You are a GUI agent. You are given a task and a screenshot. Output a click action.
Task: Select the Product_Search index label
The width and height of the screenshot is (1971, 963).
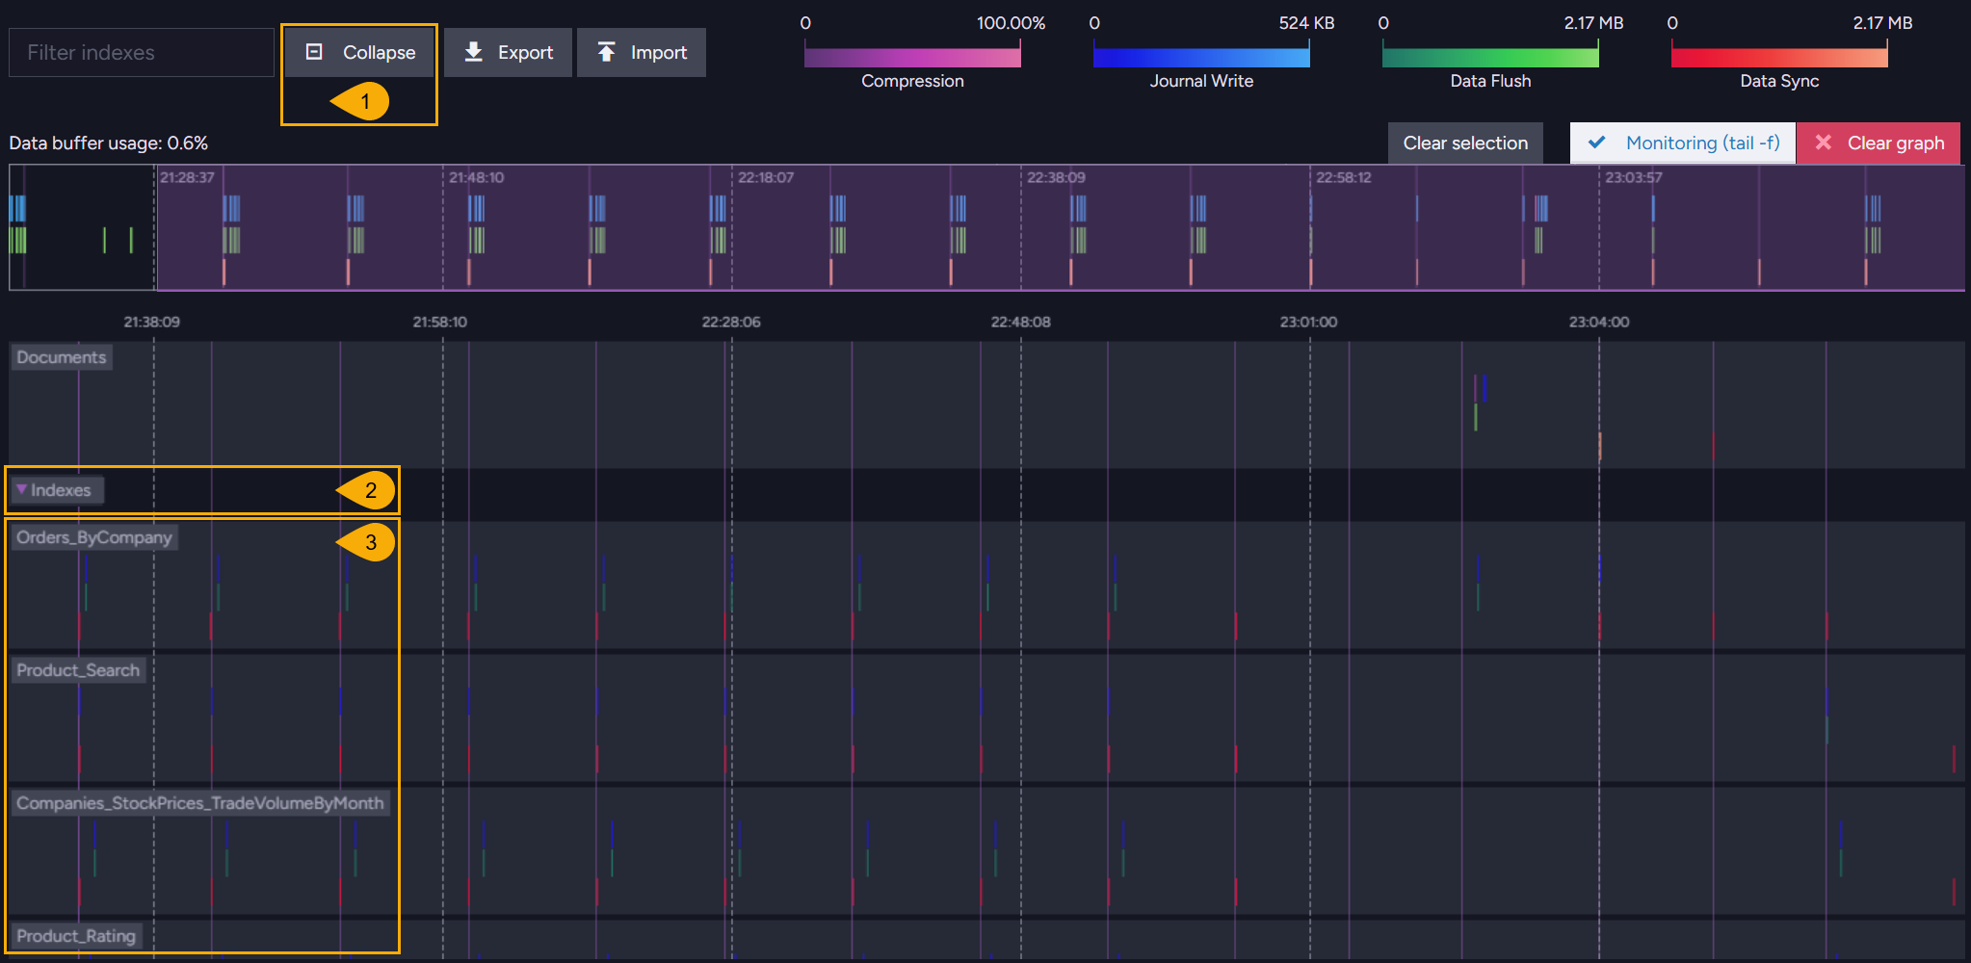(x=78, y=670)
